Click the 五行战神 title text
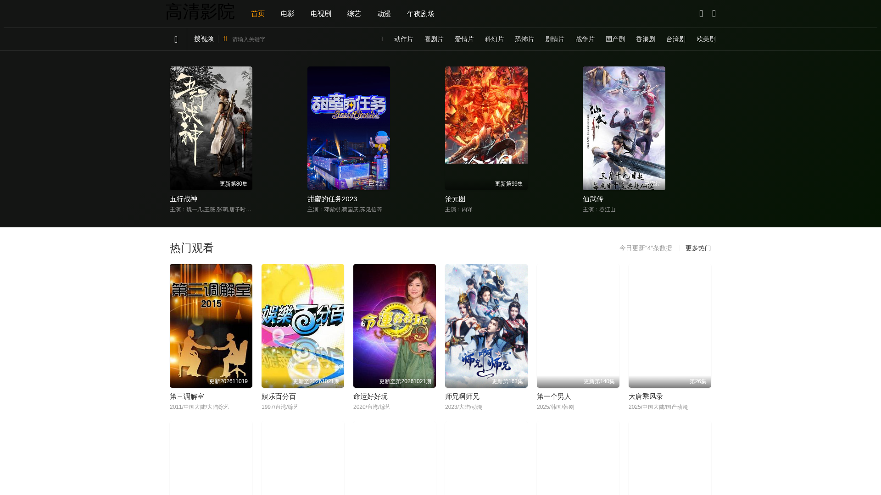The image size is (881, 495). tap(184, 199)
